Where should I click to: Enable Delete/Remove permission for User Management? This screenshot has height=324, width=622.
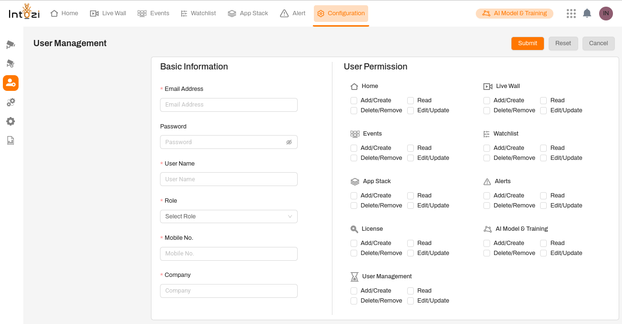(354, 300)
